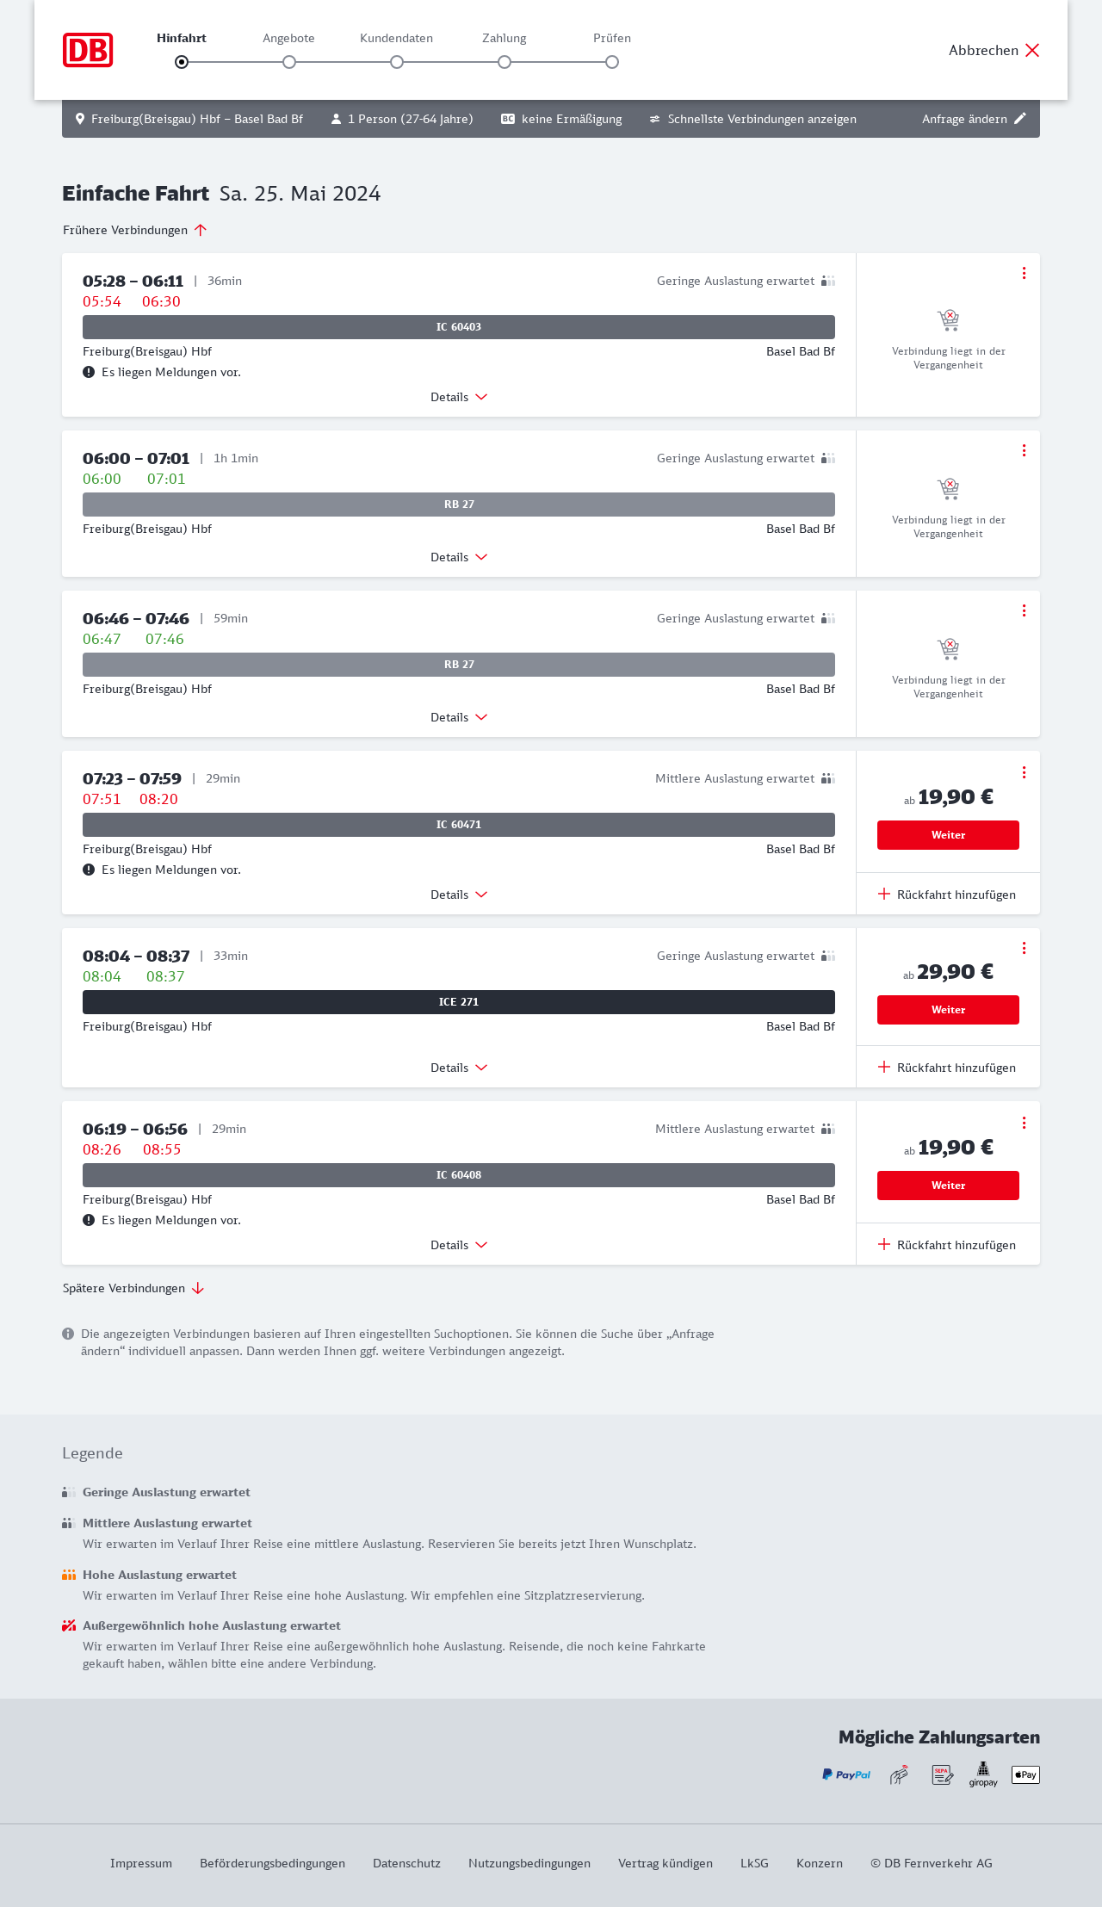Click the giropay payment icon

983,1774
